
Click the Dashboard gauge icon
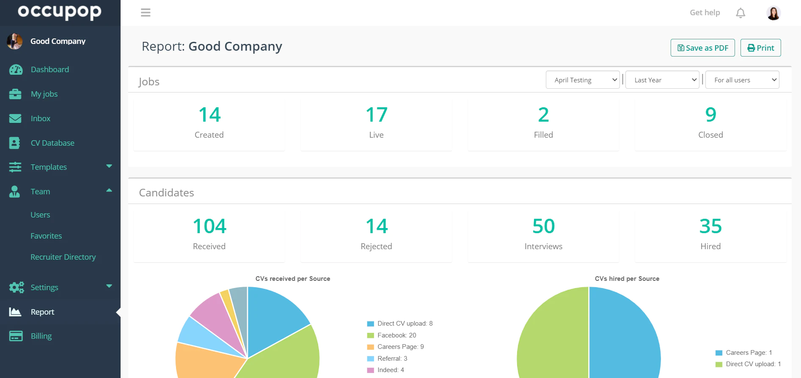point(16,70)
